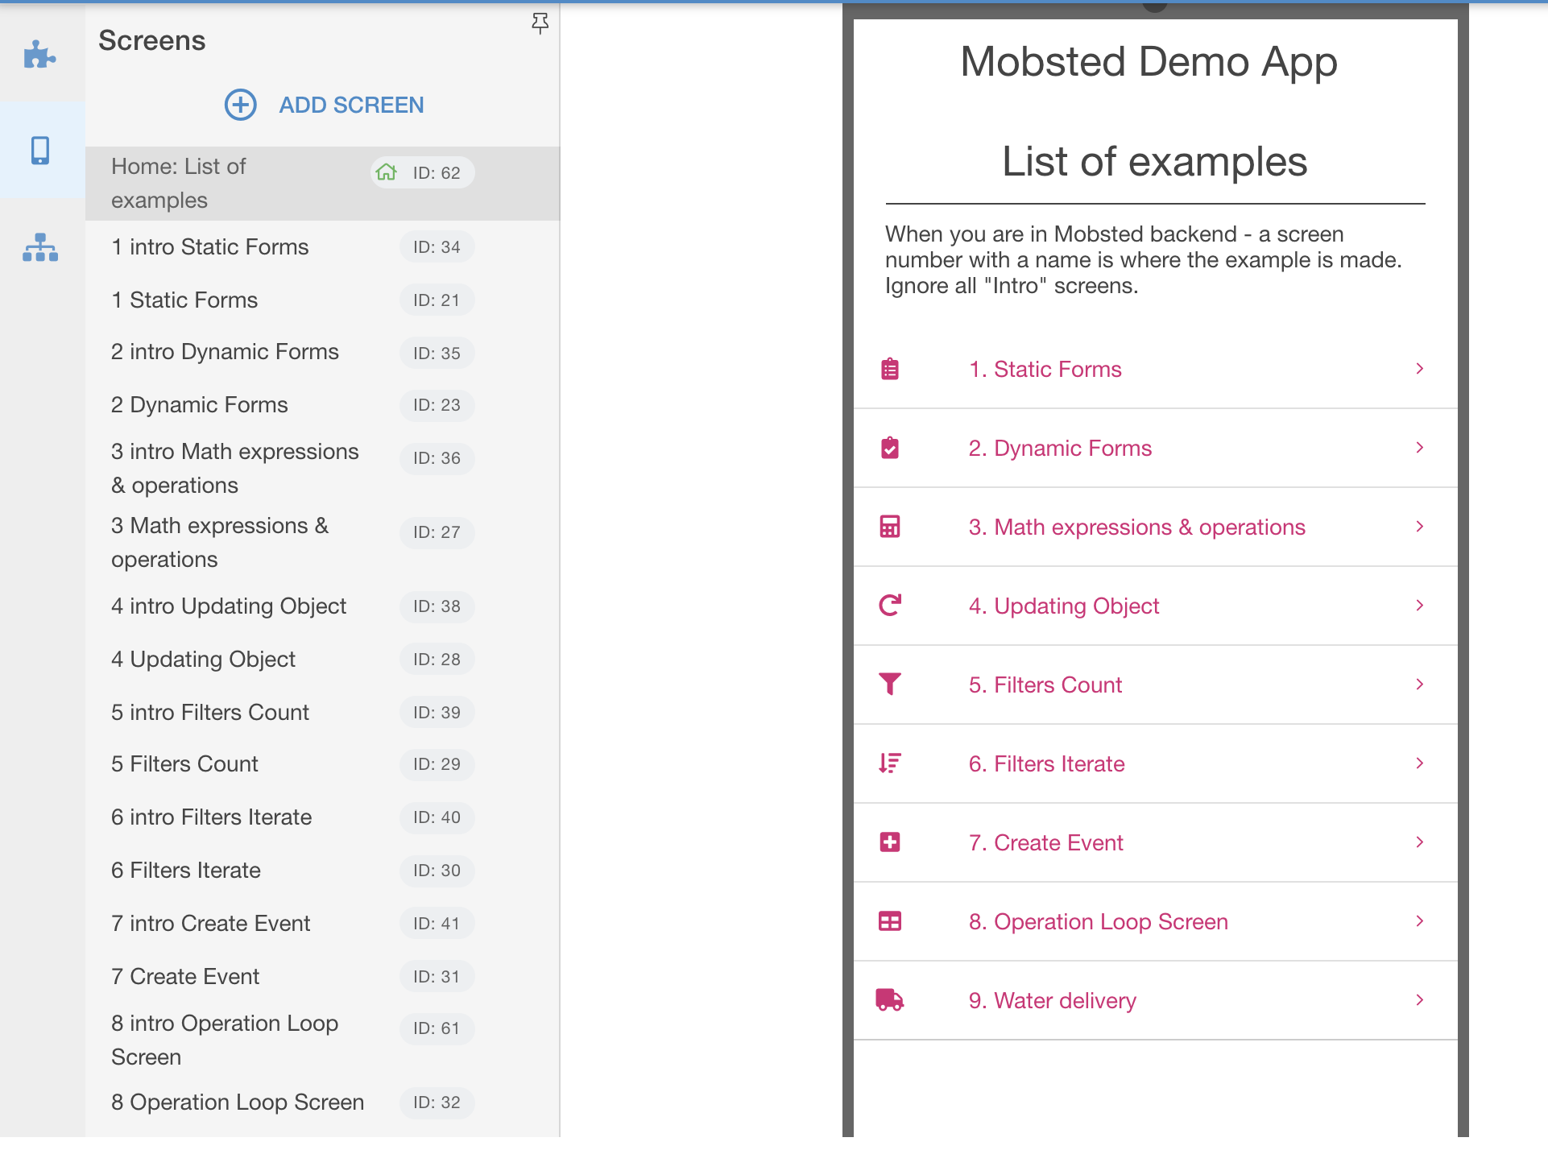1548x1150 pixels.
Task: Expand the 9. Water delivery chevron
Action: pyautogui.click(x=1420, y=1000)
